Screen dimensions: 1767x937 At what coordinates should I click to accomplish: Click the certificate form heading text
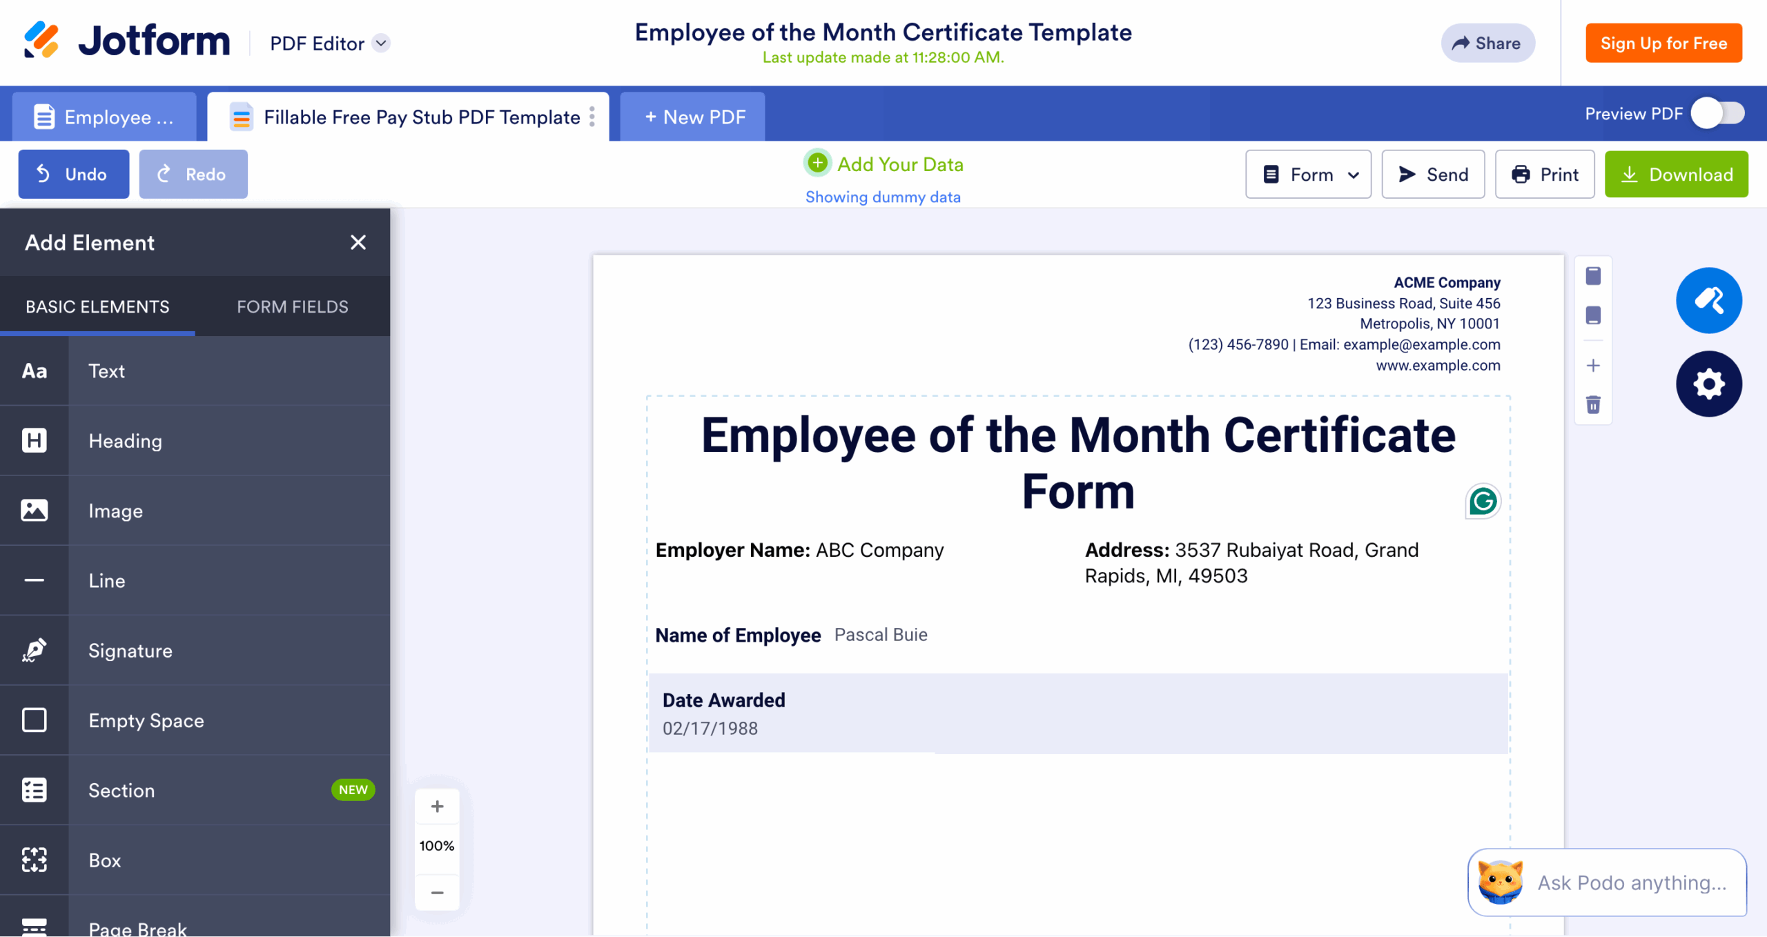point(1078,464)
